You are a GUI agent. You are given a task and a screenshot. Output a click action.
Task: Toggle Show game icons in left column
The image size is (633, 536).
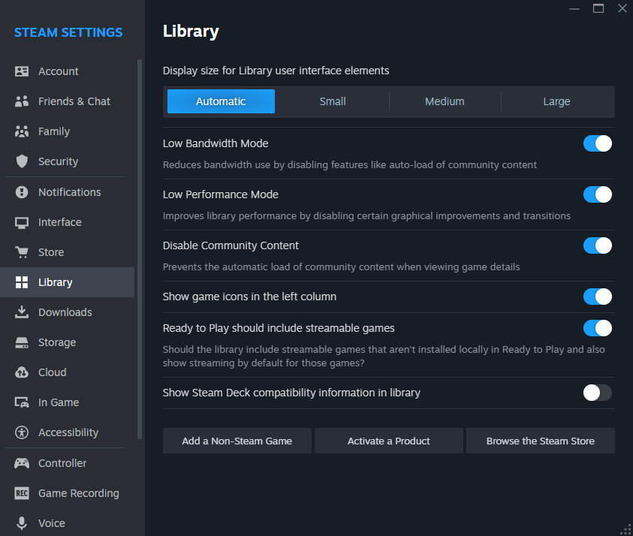click(597, 296)
